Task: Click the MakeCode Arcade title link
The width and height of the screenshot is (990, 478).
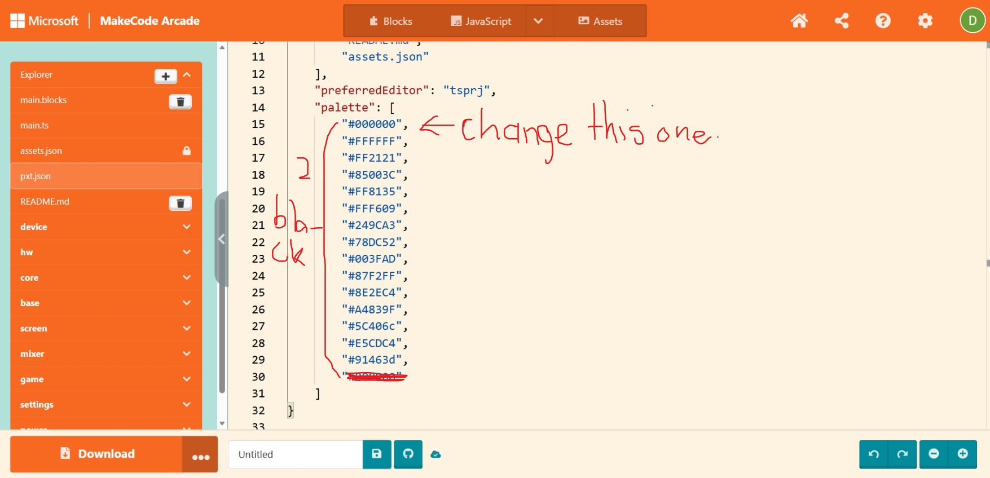Action: 150,21
